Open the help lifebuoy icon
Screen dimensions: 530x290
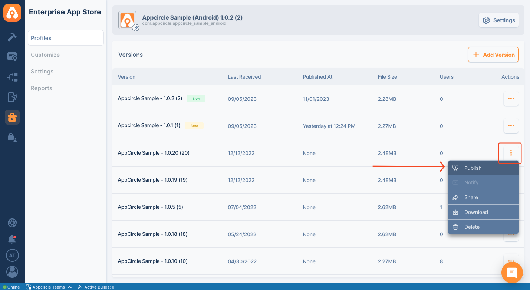(12, 223)
